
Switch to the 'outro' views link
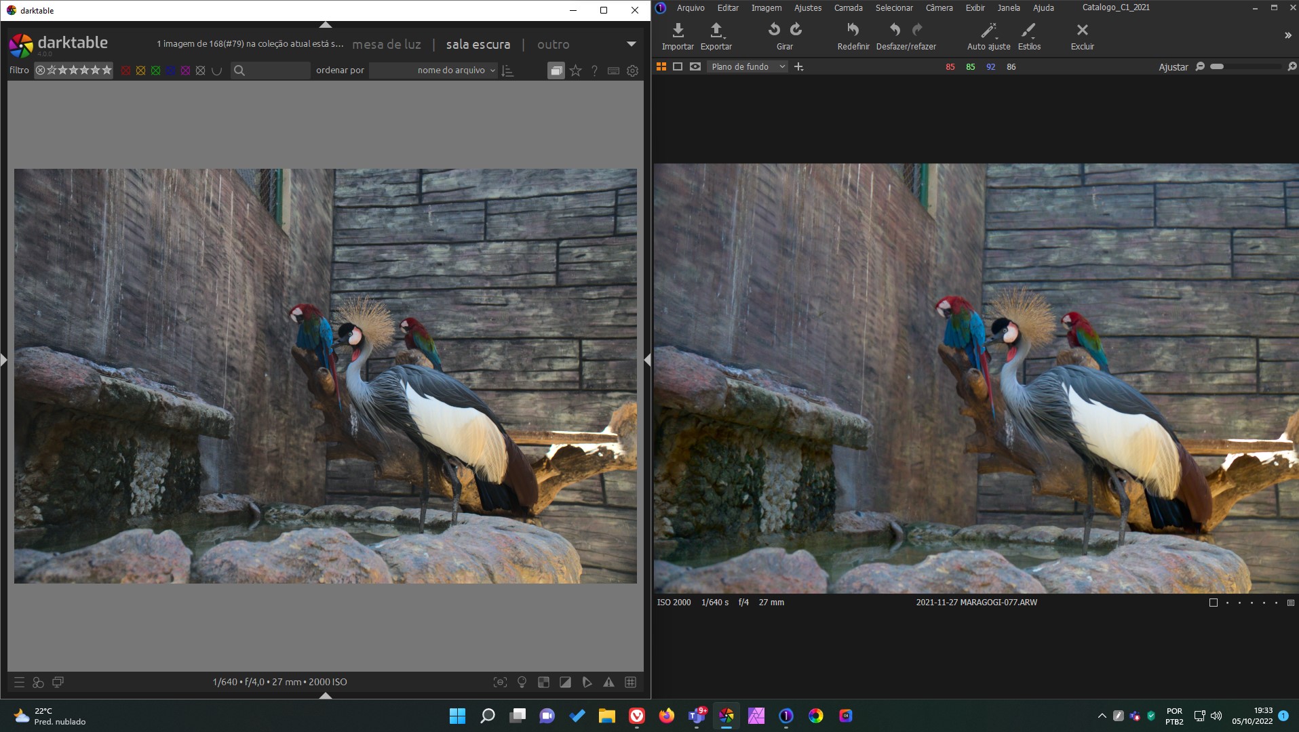(x=553, y=45)
